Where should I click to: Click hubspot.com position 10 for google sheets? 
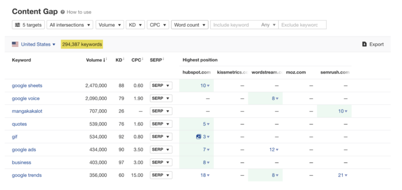(205, 86)
